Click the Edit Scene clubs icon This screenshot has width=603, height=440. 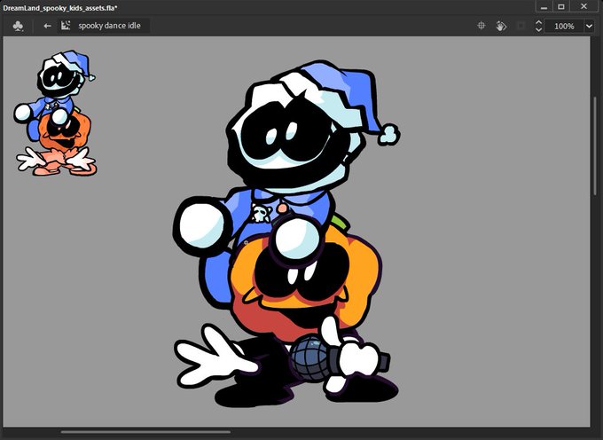18,26
